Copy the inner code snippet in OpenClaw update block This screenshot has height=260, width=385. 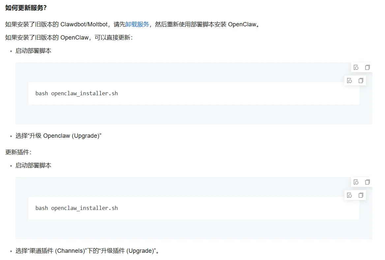coord(361,80)
